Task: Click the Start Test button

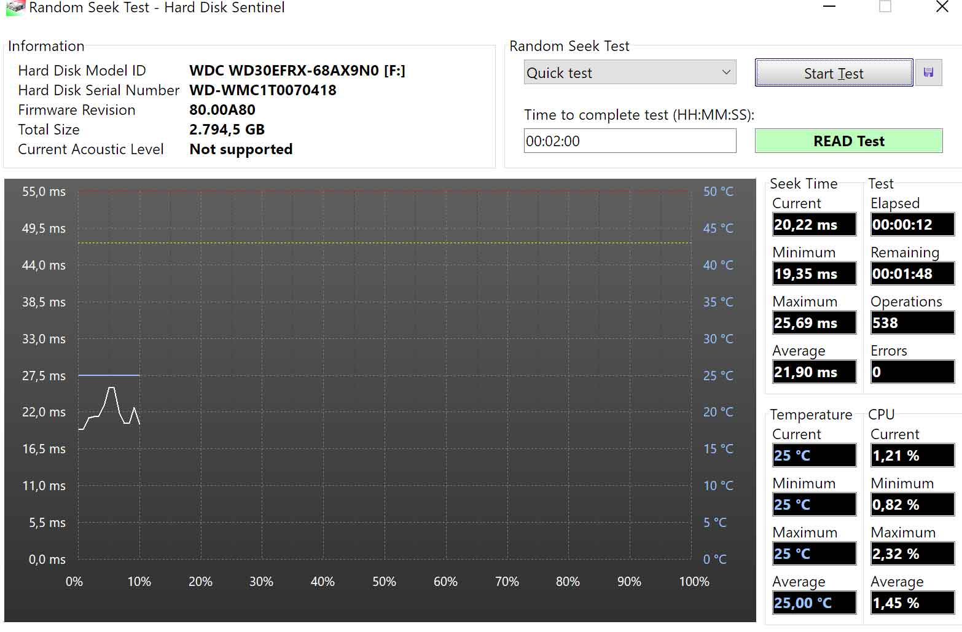Action: (x=834, y=73)
